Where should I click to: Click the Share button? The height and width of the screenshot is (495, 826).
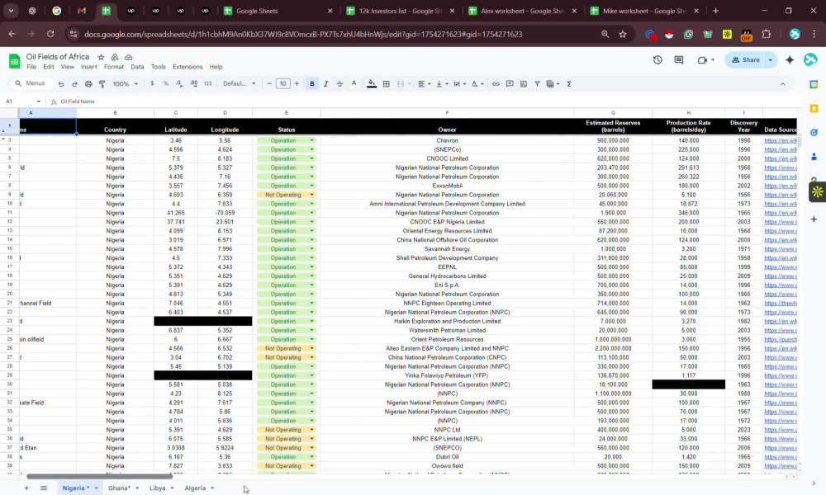pos(745,60)
